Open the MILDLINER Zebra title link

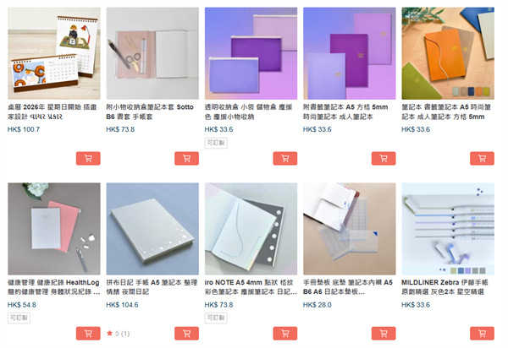coord(444,287)
